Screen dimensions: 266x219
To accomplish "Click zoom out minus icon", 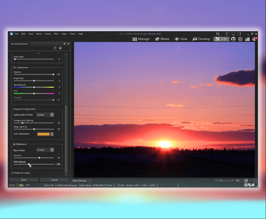I will tap(216, 180).
